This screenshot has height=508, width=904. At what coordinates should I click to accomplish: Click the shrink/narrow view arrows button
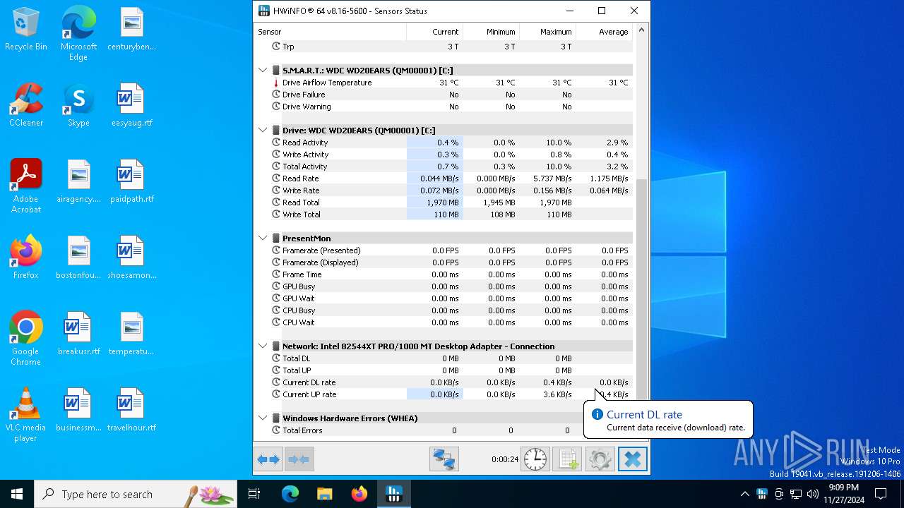point(298,459)
